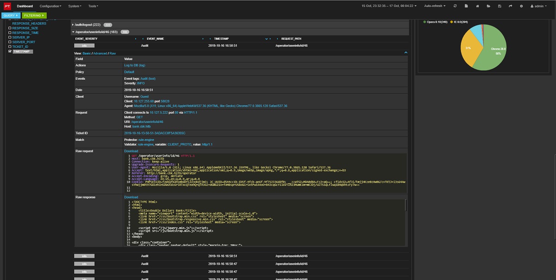Click the RESPONSE_HEADERS field label
This screenshot has width=556, height=280.
click(x=29, y=24)
